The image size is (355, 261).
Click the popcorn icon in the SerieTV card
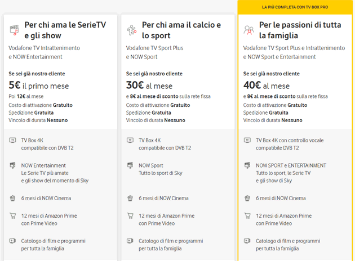coord(13,198)
